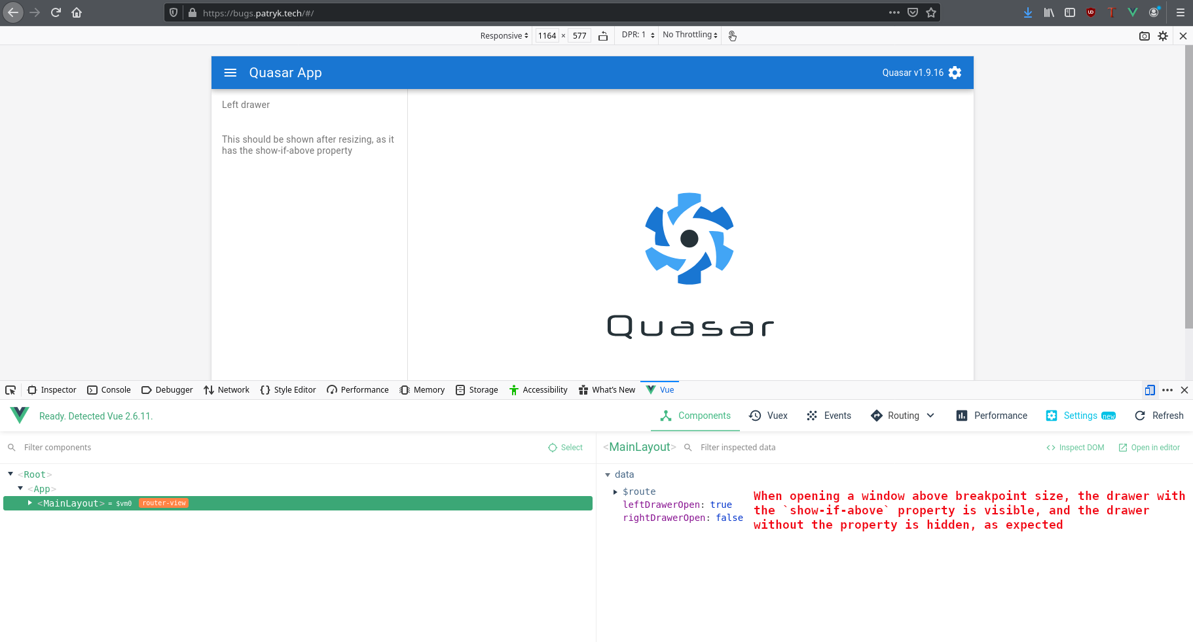Toggle the devtools split-pane layout icon
1193x642 pixels.
click(x=1149, y=389)
